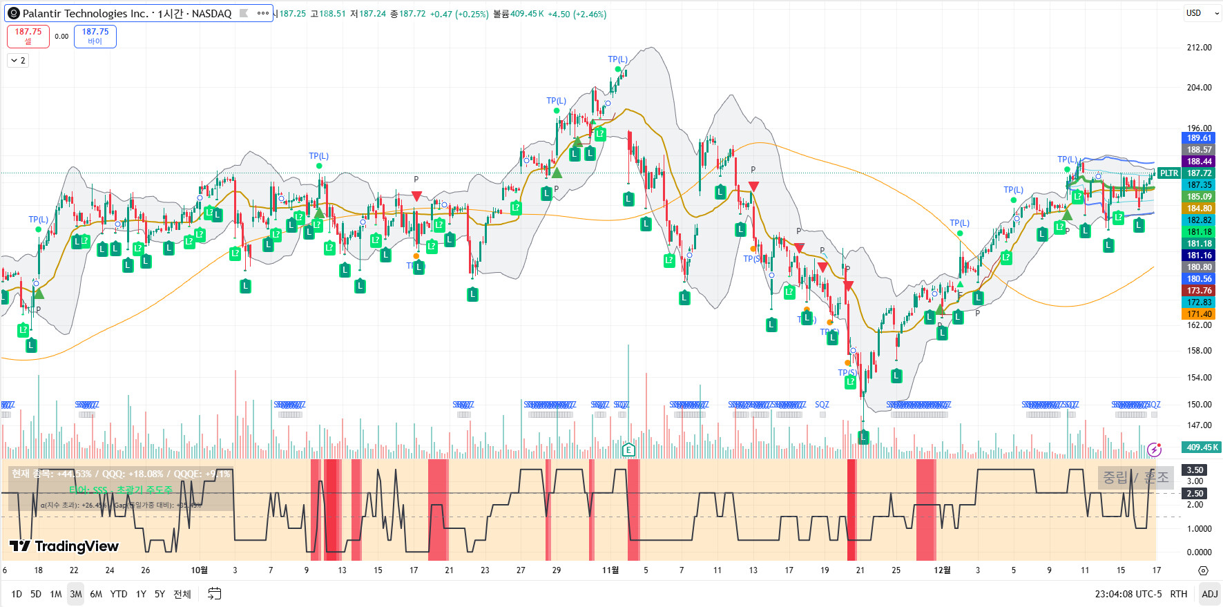1223x607 pixels.
Task: Open the RTH session selector
Action: (1179, 594)
